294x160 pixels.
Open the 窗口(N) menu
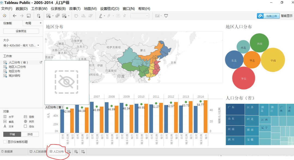pos(128,9)
